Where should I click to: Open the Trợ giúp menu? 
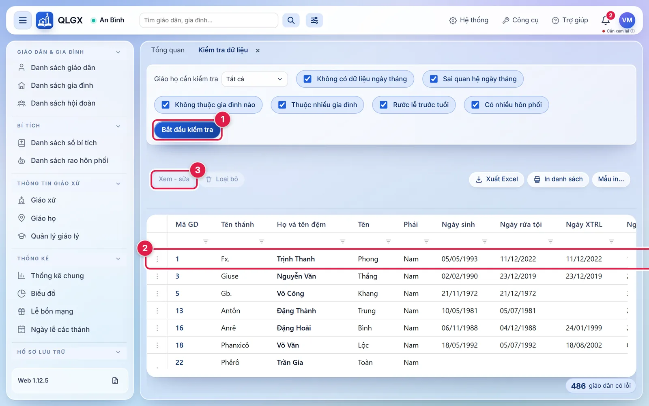click(x=570, y=20)
